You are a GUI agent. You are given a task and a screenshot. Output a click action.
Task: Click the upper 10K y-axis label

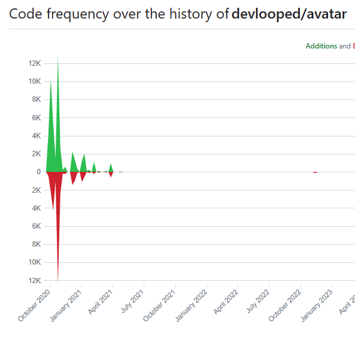click(35, 81)
